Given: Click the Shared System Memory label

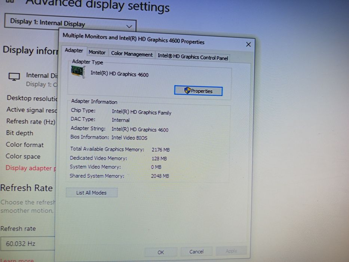Looking at the screenshot, I should [97, 176].
